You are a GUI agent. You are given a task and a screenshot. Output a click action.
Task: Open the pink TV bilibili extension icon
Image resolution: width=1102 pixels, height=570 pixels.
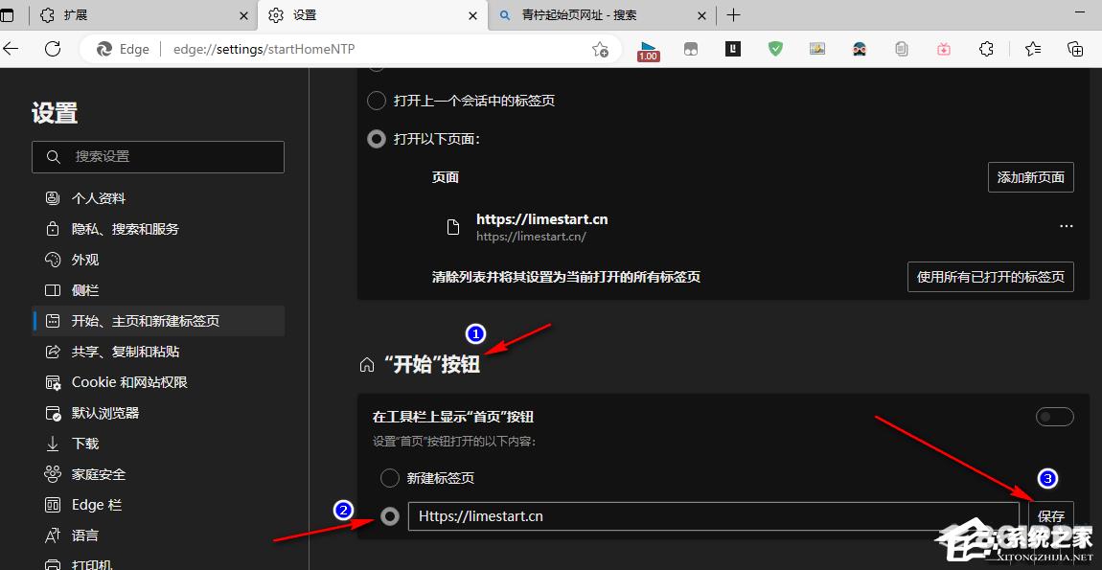point(944,49)
